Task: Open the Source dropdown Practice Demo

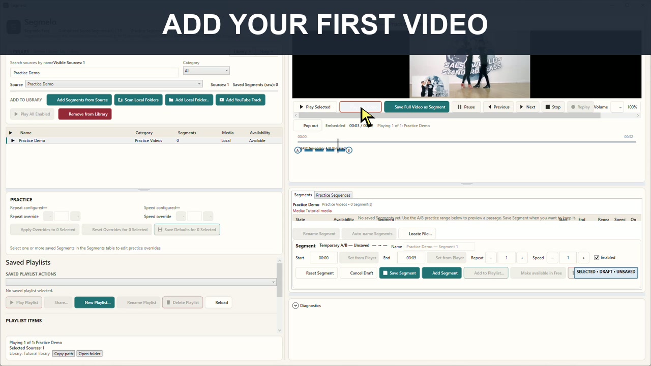Action: (114, 84)
